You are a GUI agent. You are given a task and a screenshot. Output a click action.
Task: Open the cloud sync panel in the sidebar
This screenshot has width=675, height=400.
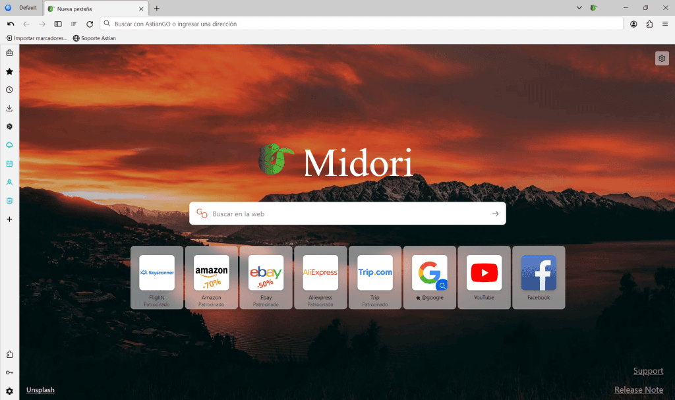coord(9,144)
